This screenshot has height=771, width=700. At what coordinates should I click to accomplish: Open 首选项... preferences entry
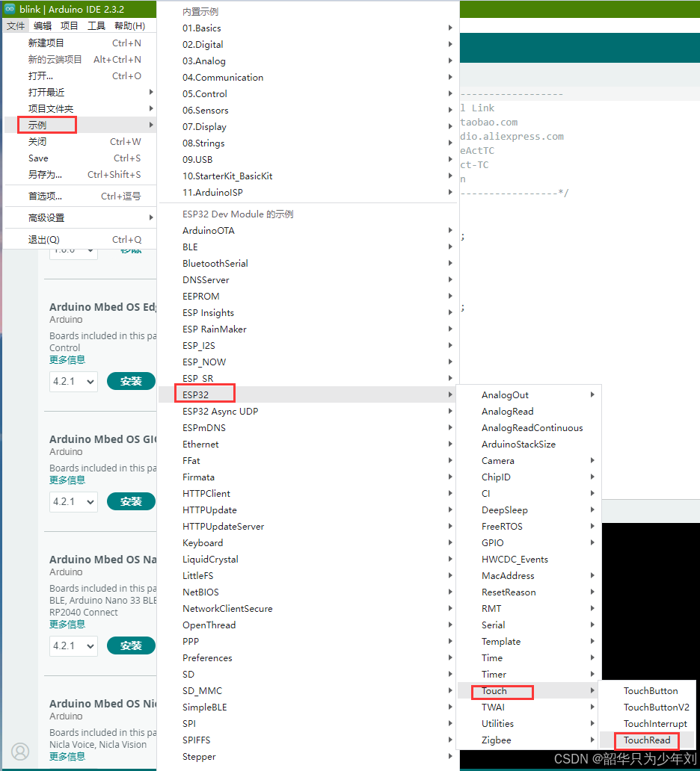[x=80, y=196]
